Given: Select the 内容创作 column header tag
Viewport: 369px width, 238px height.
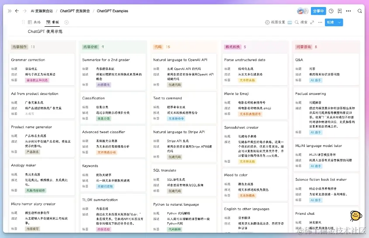Looking at the screenshot, I should click(x=20, y=47).
